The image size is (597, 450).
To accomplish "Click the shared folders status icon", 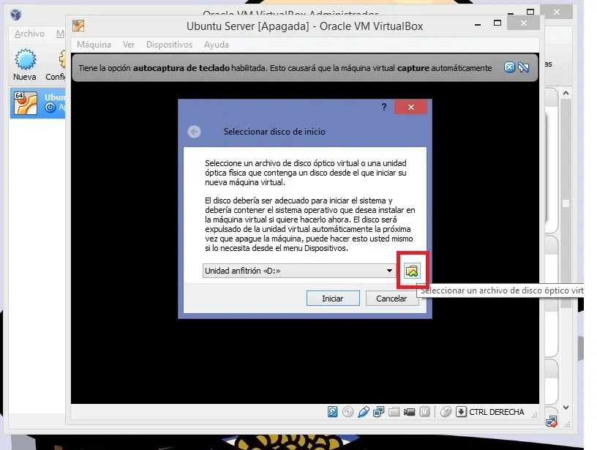I will pyautogui.click(x=394, y=411).
